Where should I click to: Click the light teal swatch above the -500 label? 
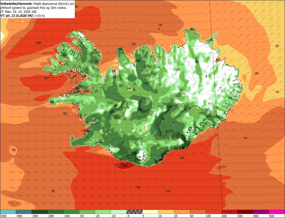point(8,212)
